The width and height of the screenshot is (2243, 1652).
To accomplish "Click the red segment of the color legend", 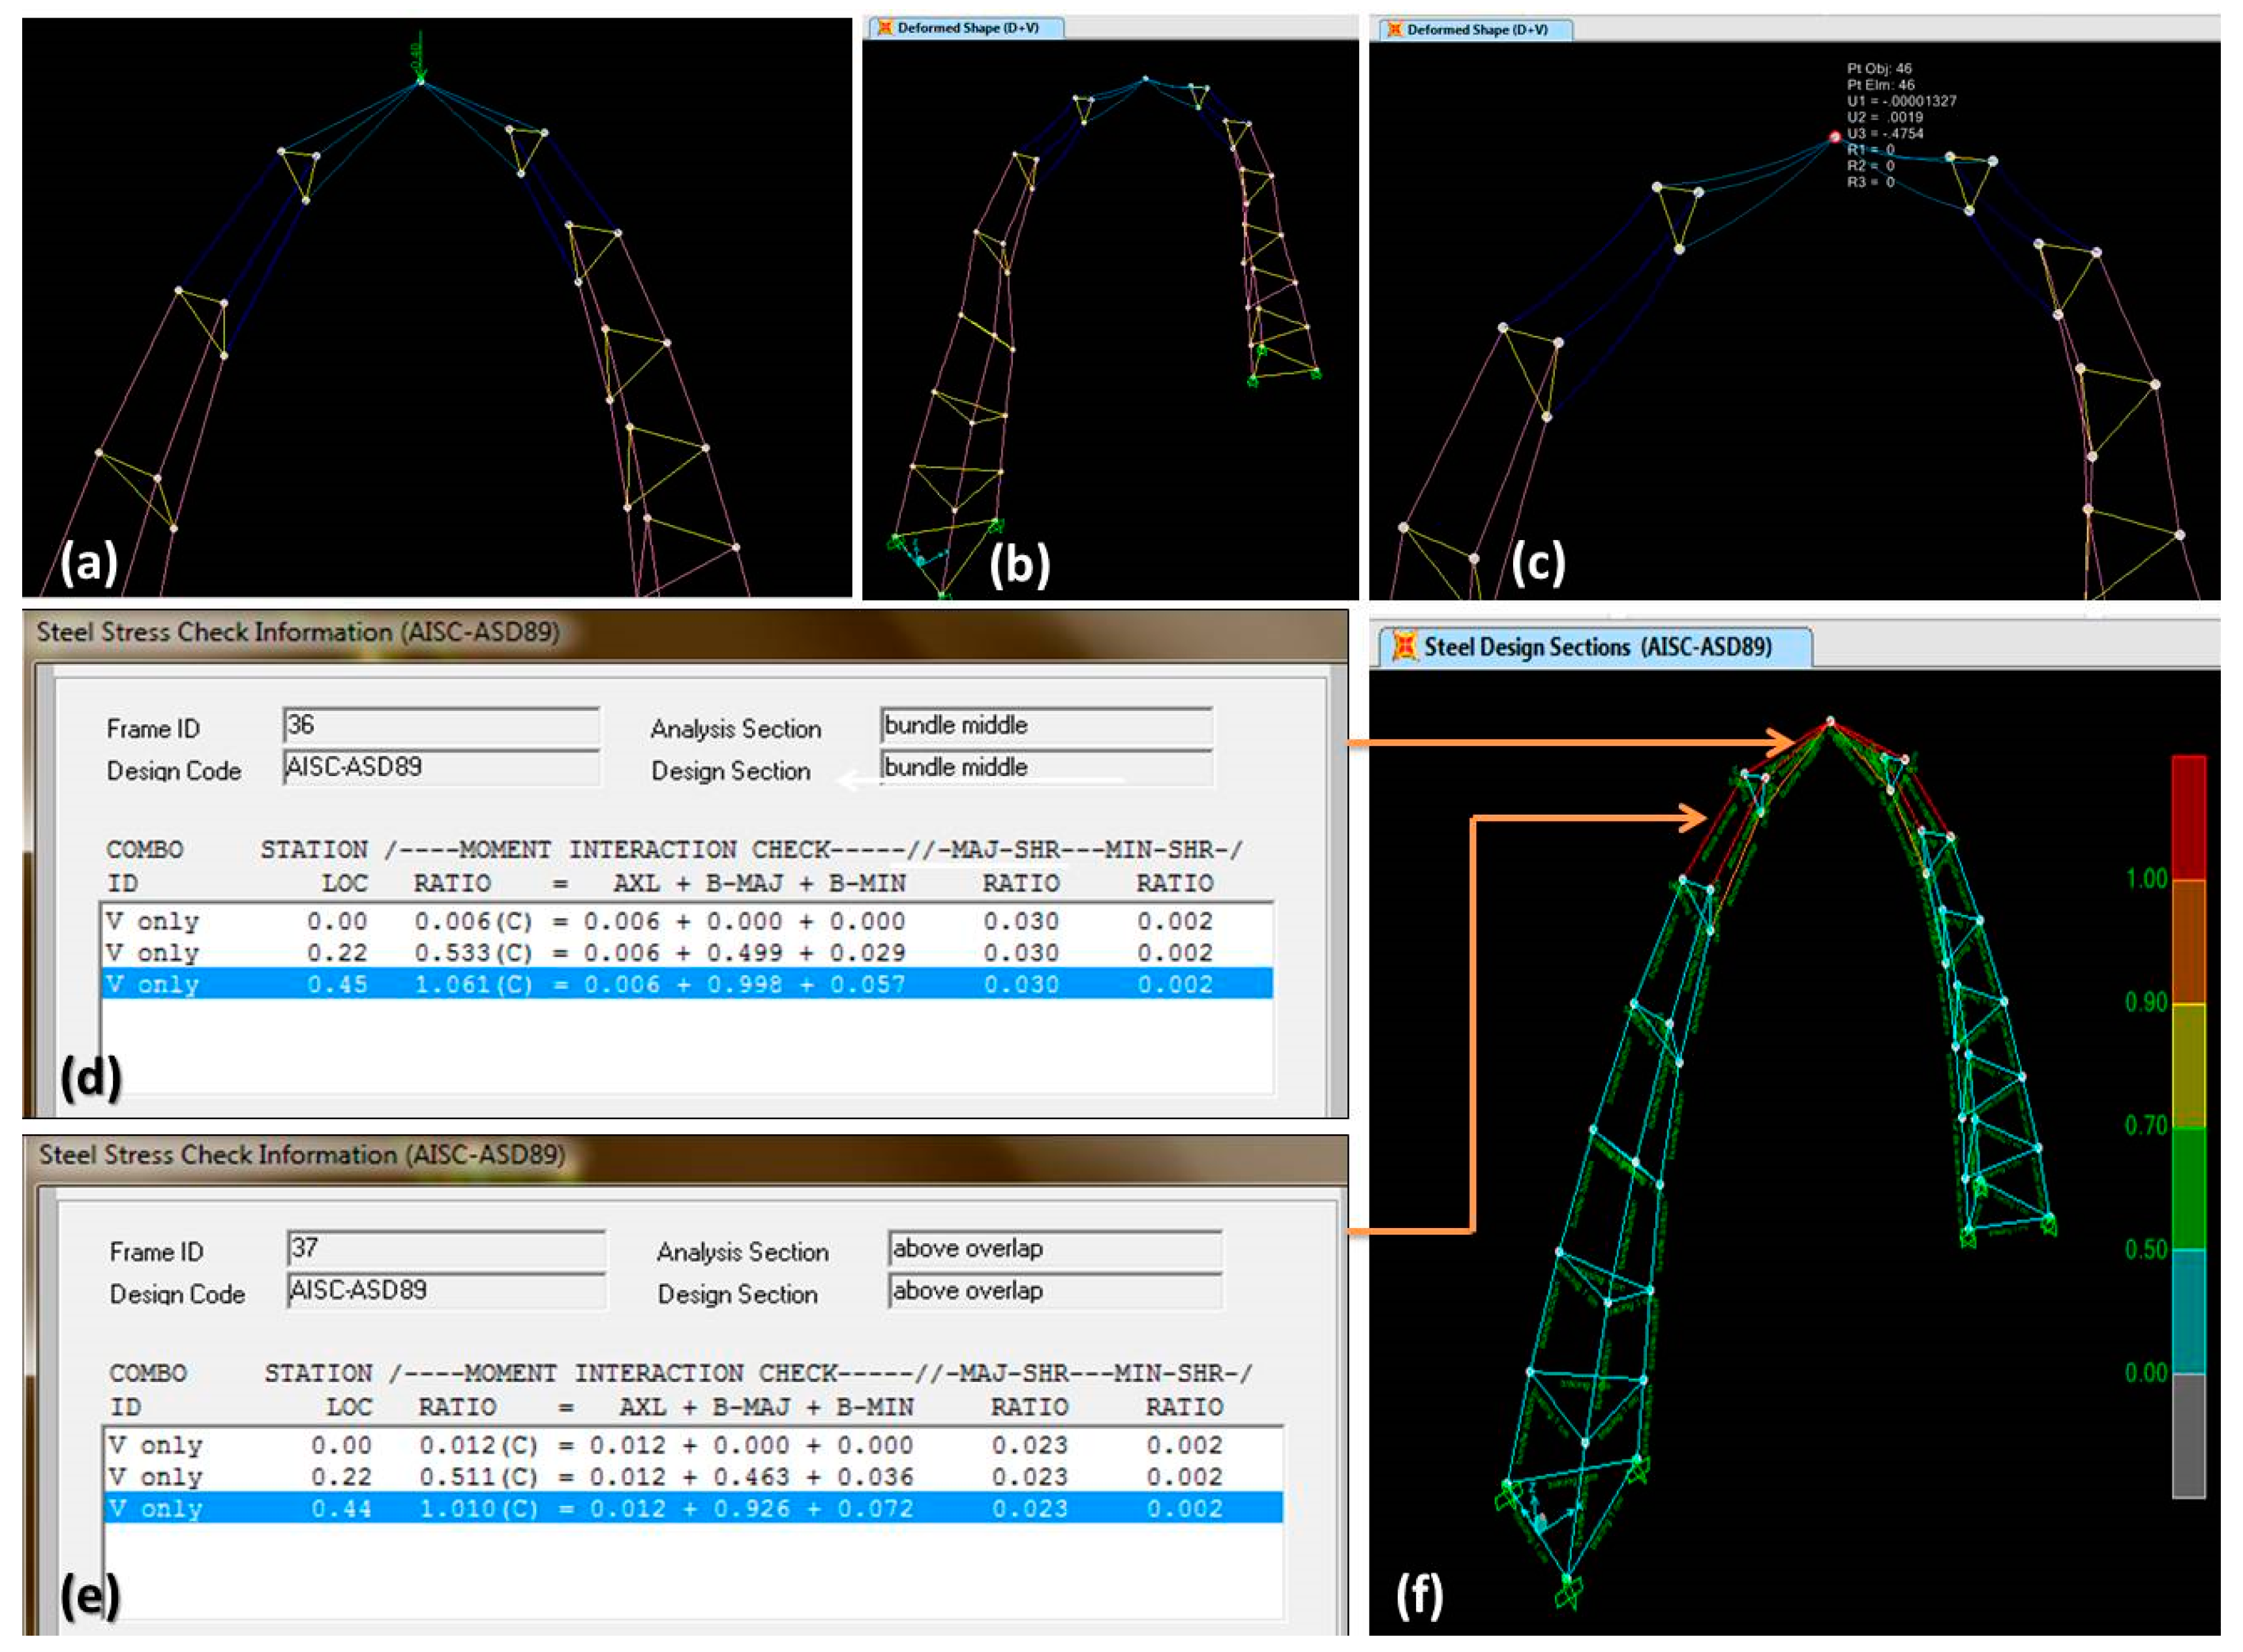I will [2188, 817].
